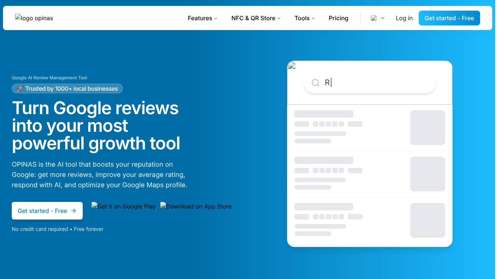
Task: Click the Log in link
Action: click(x=404, y=18)
